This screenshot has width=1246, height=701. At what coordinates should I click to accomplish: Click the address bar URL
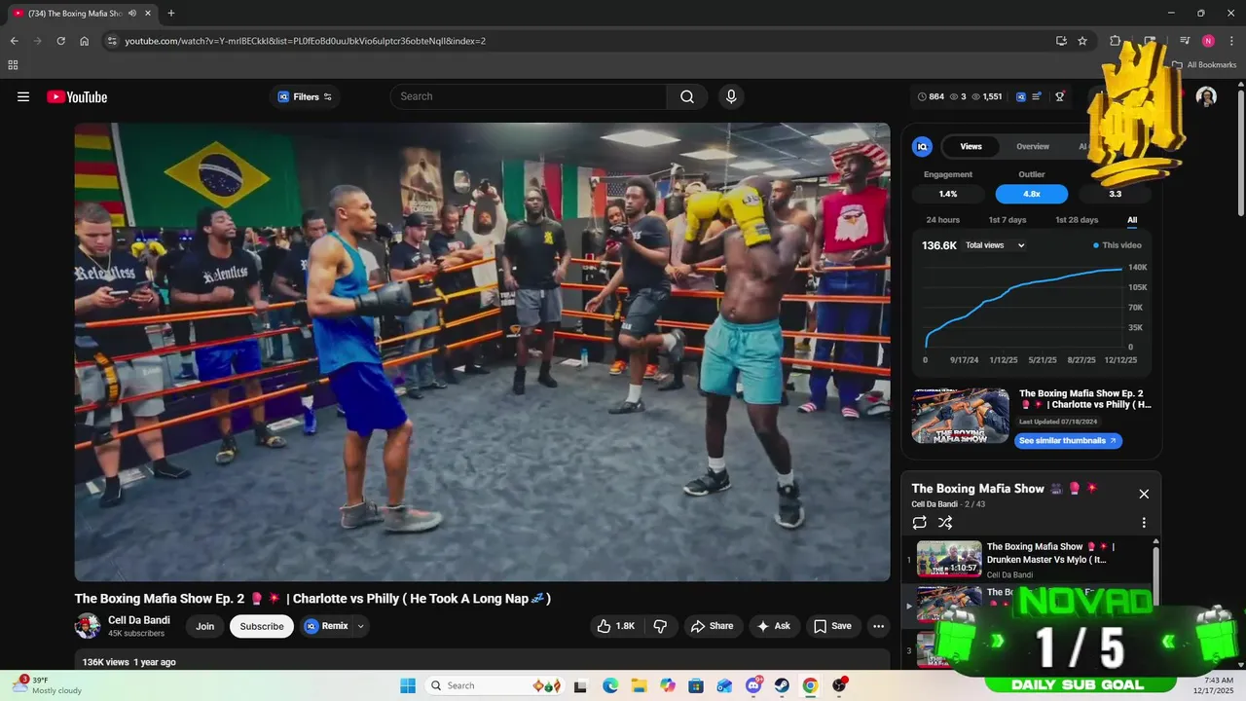pos(305,41)
